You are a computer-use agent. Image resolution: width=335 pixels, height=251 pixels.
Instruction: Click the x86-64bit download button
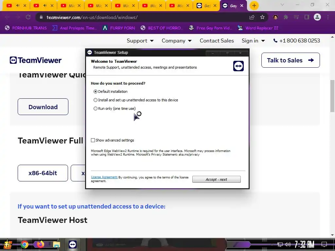pos(43,173)
